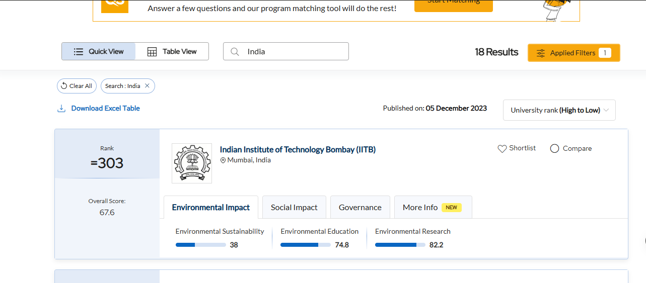Image resolution: width=646 pixels, height=283 pixels.
Task: Click the =303 rank value
Action: (107, 163)
